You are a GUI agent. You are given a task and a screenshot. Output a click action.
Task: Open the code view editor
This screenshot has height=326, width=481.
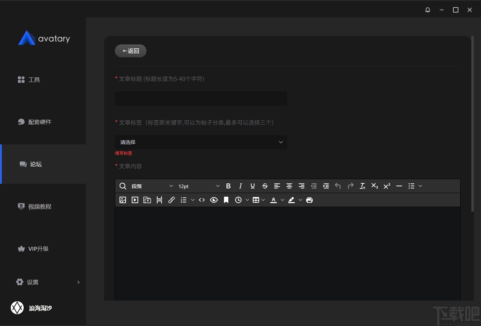201,200
